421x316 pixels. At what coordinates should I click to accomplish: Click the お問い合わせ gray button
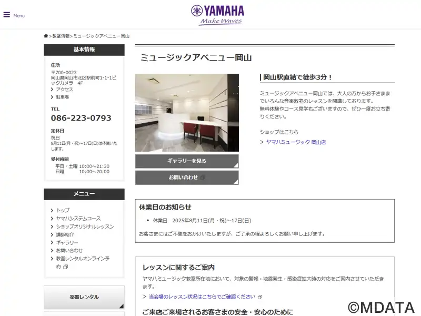(x=187, y=177)
